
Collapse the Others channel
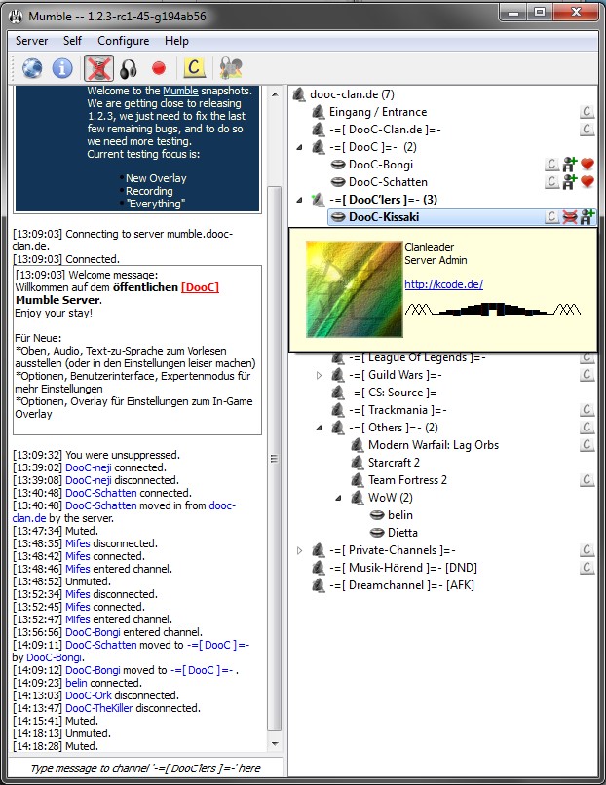click(x=319, y=428)
